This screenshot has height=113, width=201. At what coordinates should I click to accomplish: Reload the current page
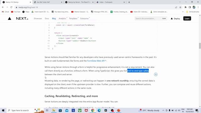click(11, 7)
